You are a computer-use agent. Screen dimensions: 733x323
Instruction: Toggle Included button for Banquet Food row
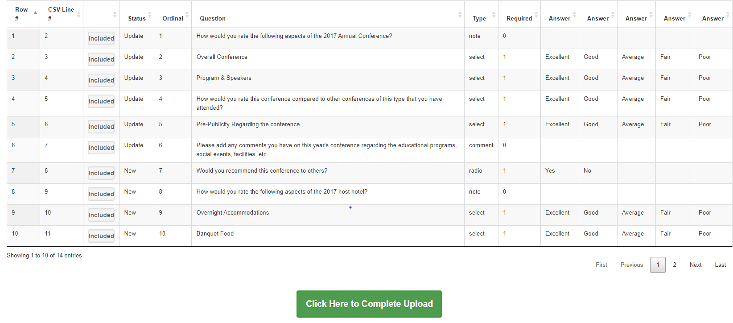101,236
